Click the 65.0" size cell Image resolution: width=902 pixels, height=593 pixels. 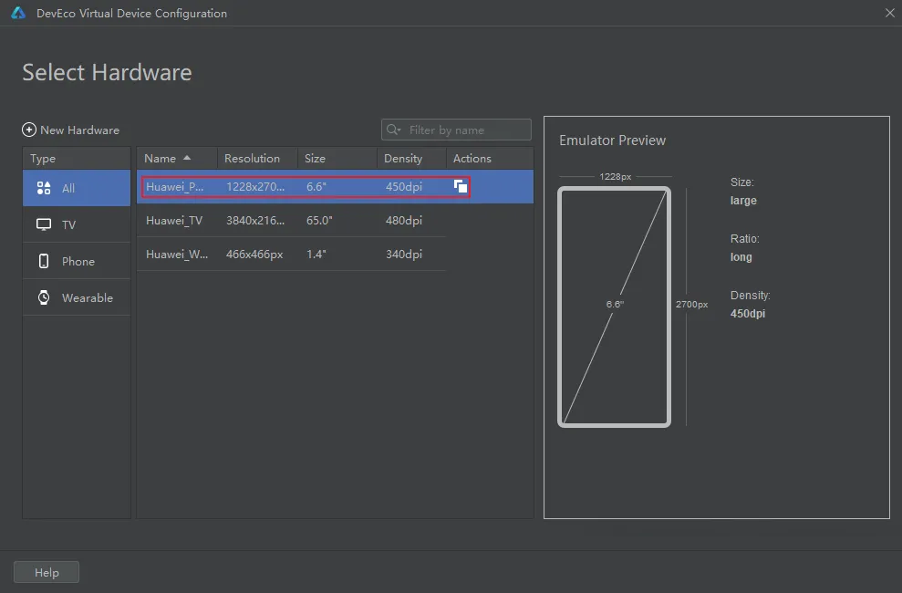coord(319,220)
